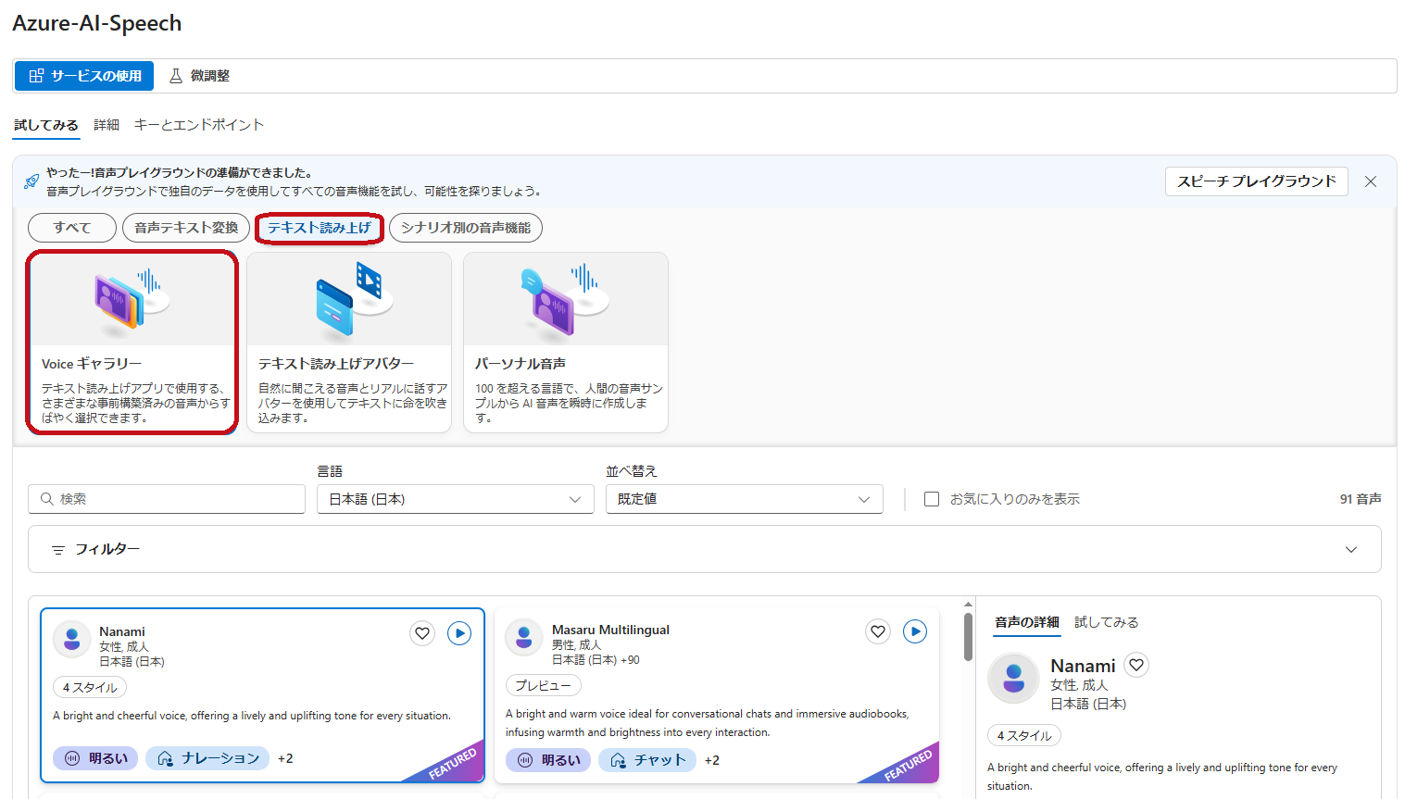Favorite the Nanami voice card
The width and height of the screenshot is (1405, 799).
click(x=422, y=633)
